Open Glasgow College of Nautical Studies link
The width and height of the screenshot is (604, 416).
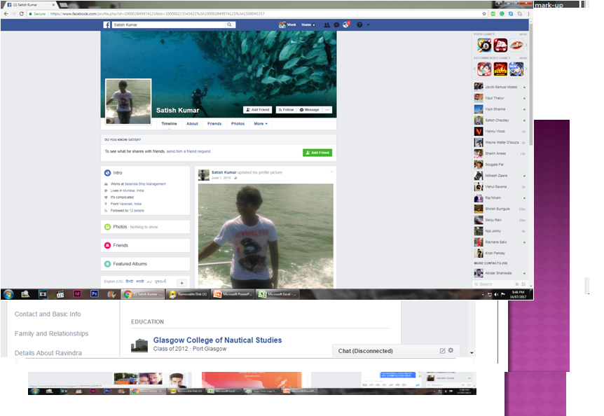pyautogui.click(x=217, y=340)
